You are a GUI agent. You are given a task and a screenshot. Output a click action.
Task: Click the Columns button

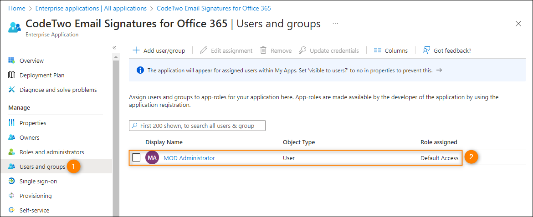(390, 50)
